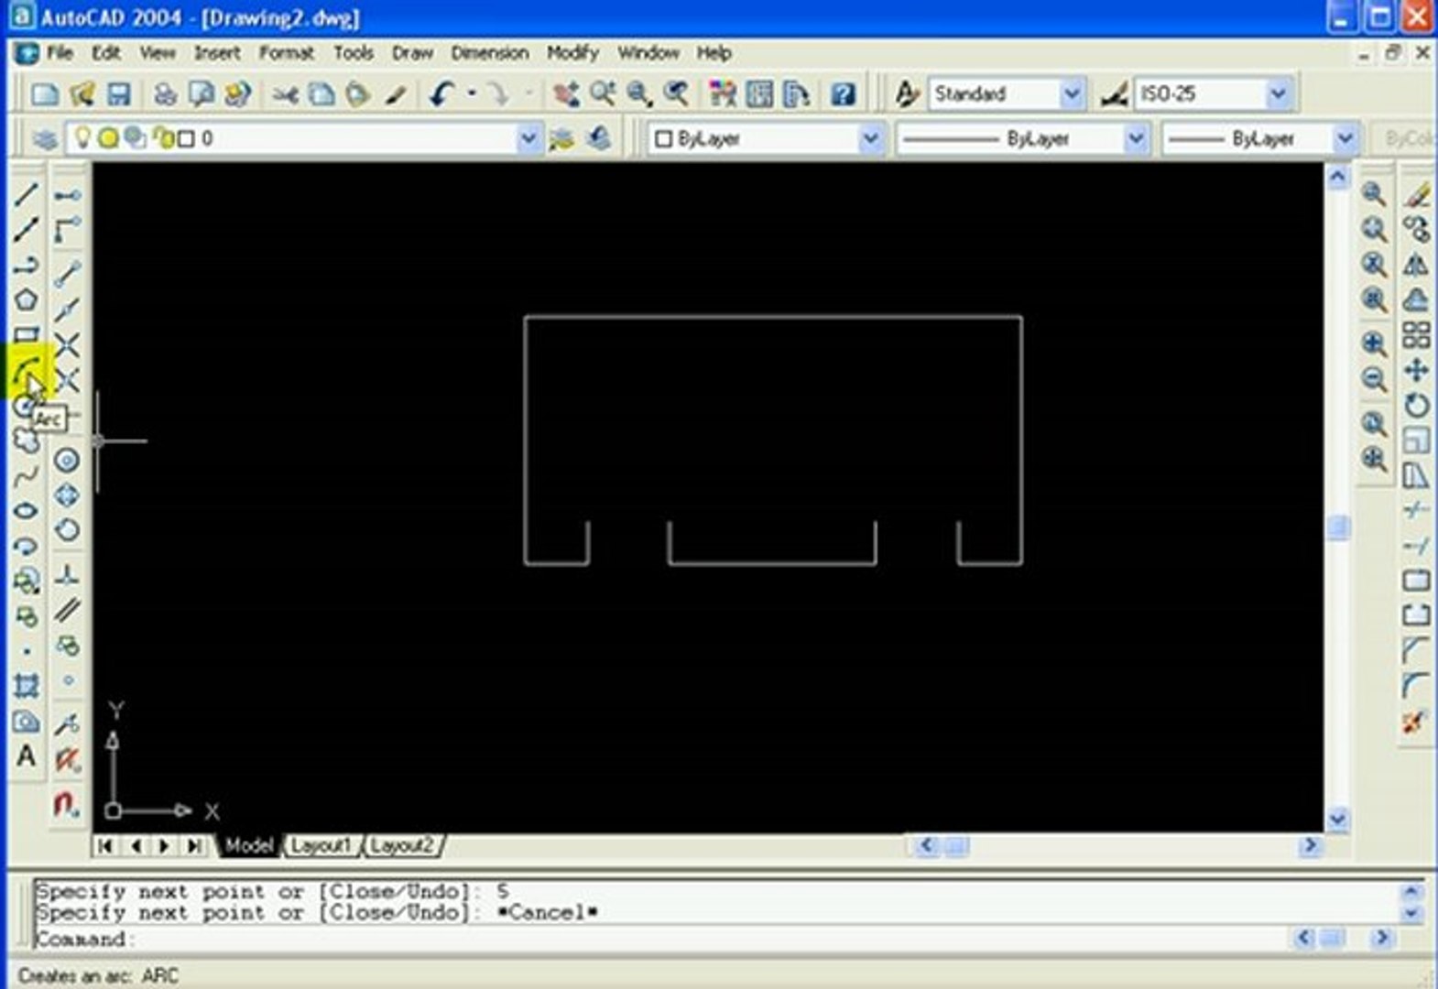Click the first-tab navigation arrow
Screen dimensions: 1438x989
click(x=105, y=845)
